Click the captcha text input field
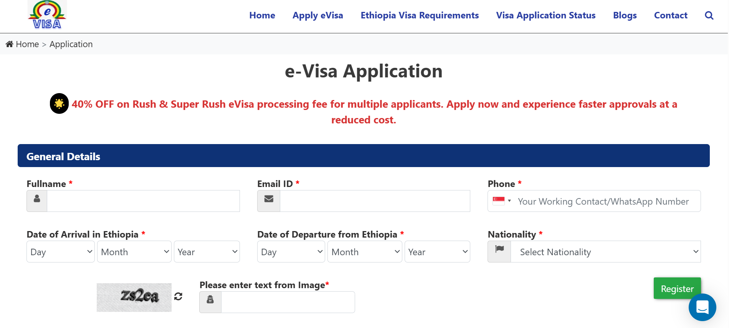Screen dimensions: 729x328 coord(288,302)
